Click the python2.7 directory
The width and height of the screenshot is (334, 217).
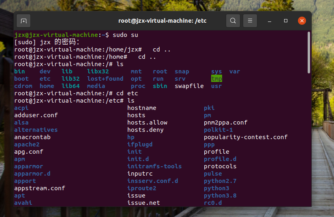point(220,181)
